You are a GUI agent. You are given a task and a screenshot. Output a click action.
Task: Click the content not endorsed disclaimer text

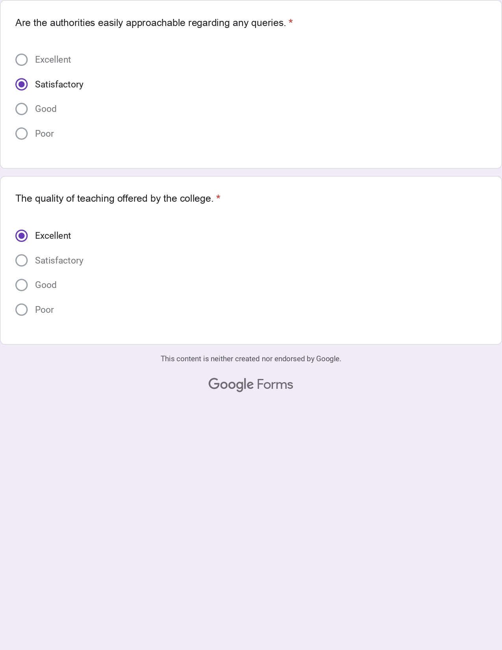251,359
